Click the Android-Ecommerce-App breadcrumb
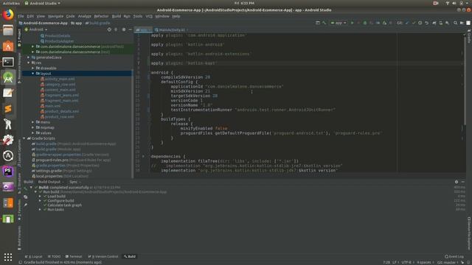Image resolution: width=472 pixels, height=265 pixels. pos(44,23)
